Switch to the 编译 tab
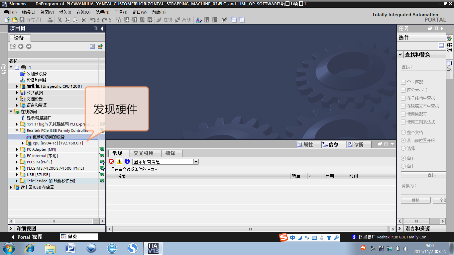454x255 pixels. tap(171, 153)
